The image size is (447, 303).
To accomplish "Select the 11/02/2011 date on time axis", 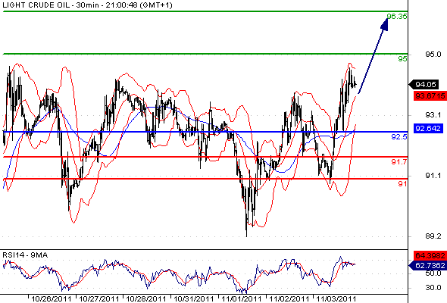I will (x=289, y=299).
